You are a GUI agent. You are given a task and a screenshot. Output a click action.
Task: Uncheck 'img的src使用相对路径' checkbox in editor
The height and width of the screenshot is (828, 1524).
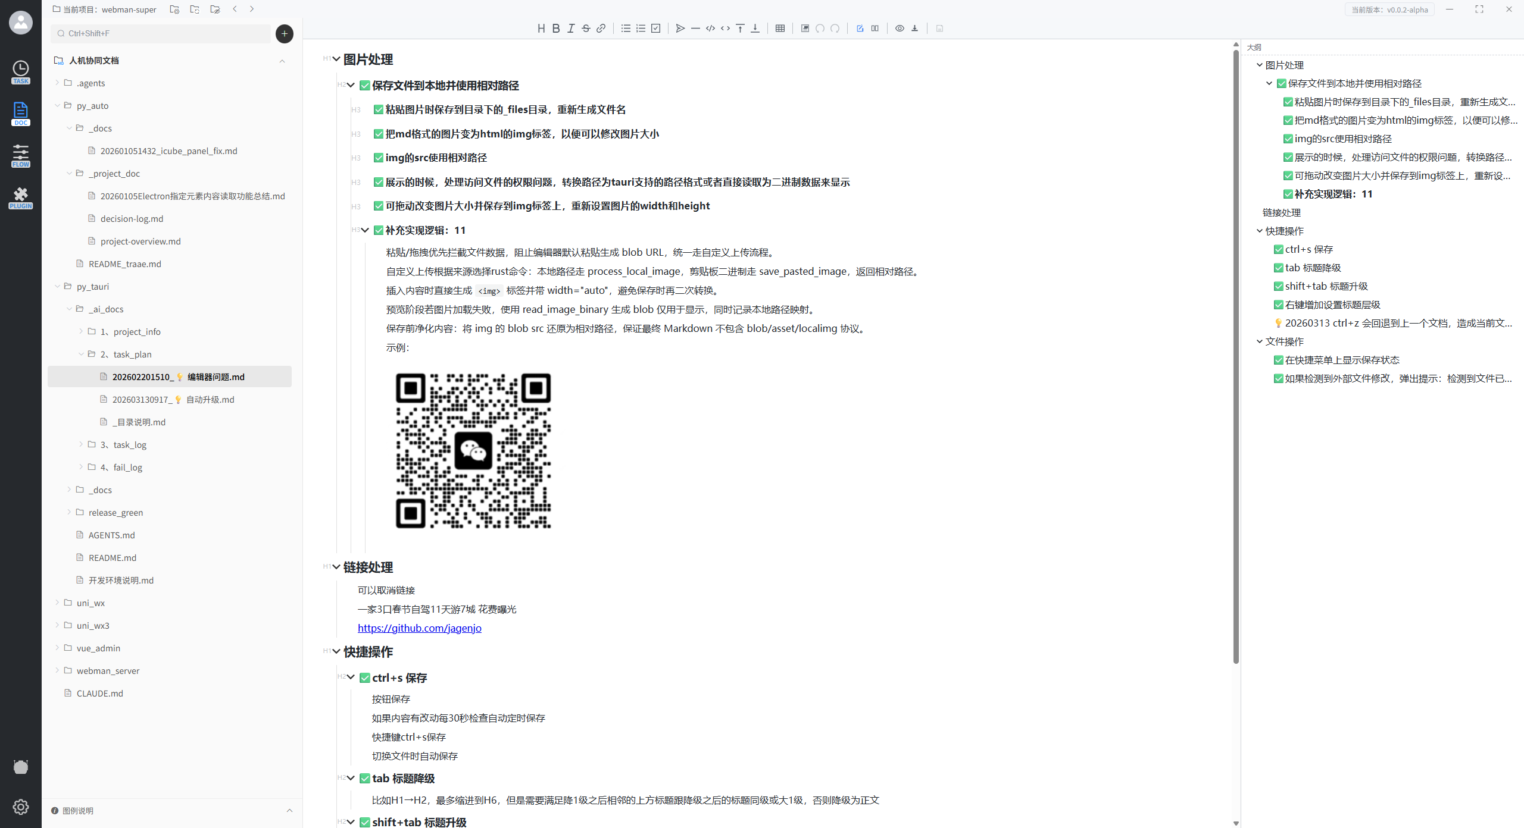(x=378, y=158)
